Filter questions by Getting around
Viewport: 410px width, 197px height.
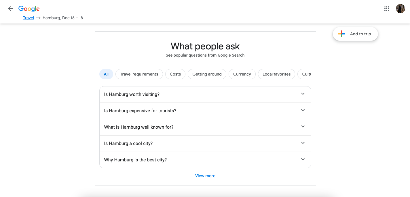click(207, 74)
